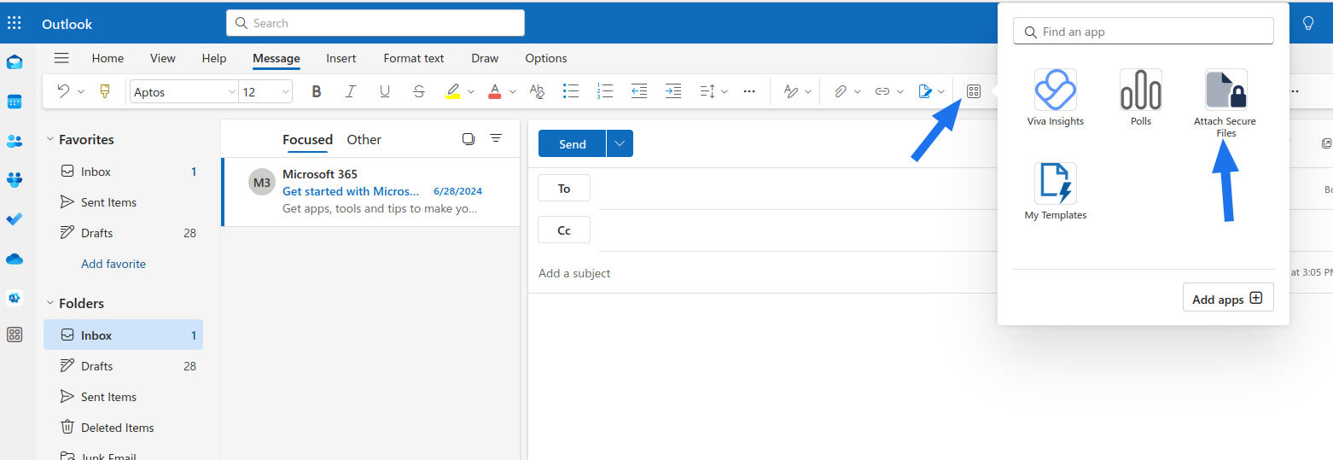
Task: Open More apps grid in left rail
Action: [15, 335]
